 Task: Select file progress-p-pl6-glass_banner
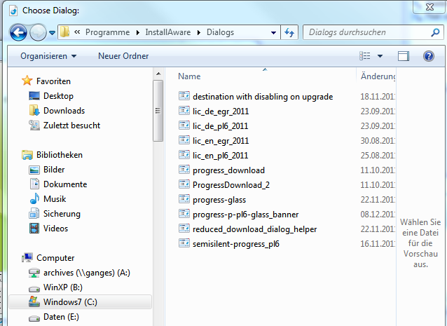pos(245,215)
